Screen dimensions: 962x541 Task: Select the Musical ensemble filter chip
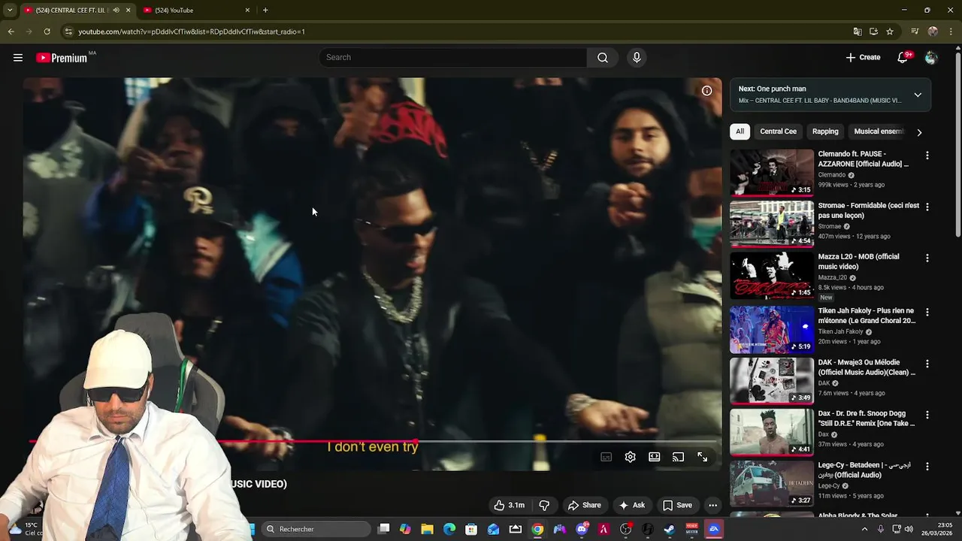(x=878, y=131)
